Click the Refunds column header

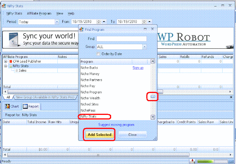click(x=211, y=57)
